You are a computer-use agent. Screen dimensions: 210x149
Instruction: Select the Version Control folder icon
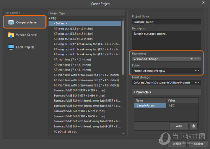click(x=11, y=35)
